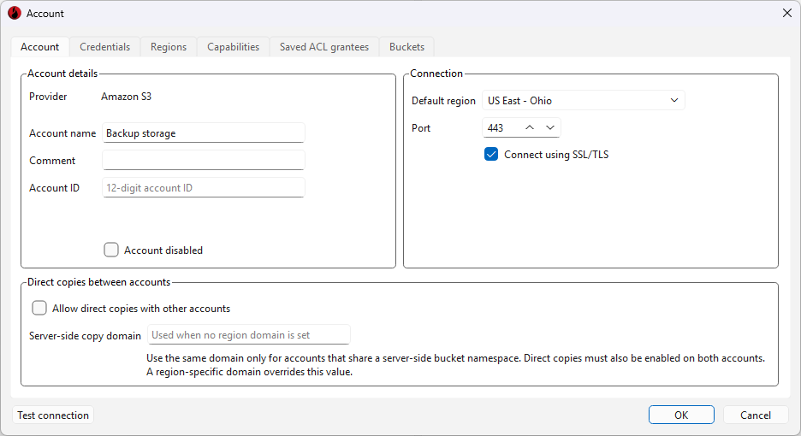Click the Account name field
The height and width of the screenshot is (436, 801).
[204, 133]
